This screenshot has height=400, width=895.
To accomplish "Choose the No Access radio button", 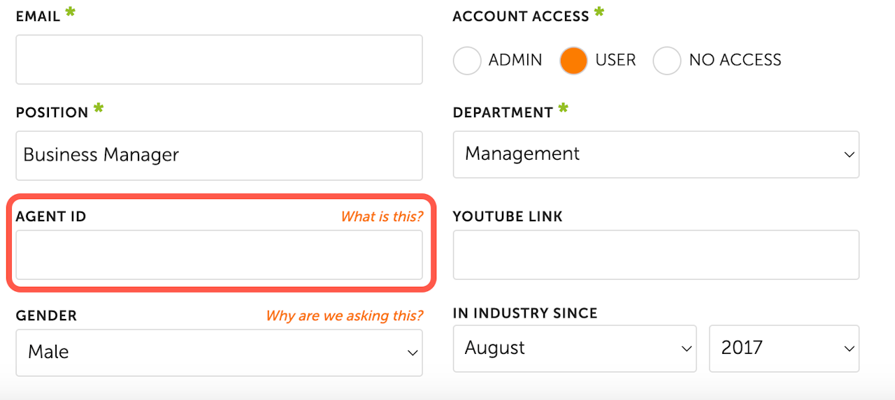I will pos(667,61).
